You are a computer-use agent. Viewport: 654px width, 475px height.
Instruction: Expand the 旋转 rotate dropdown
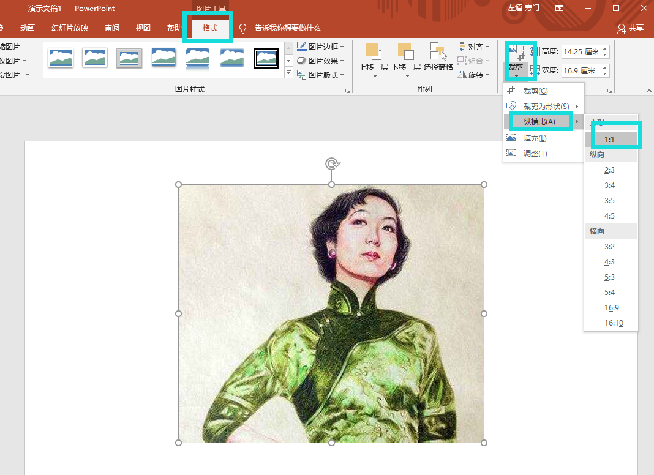474,75
